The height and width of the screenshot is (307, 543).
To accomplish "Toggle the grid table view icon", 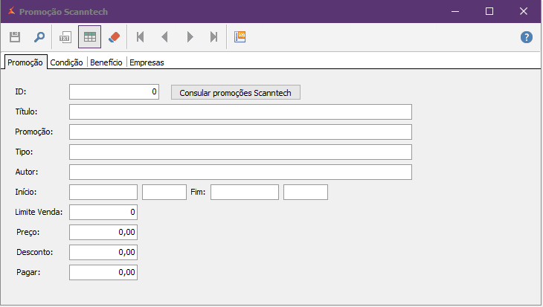I will click(x=90, y=36).
